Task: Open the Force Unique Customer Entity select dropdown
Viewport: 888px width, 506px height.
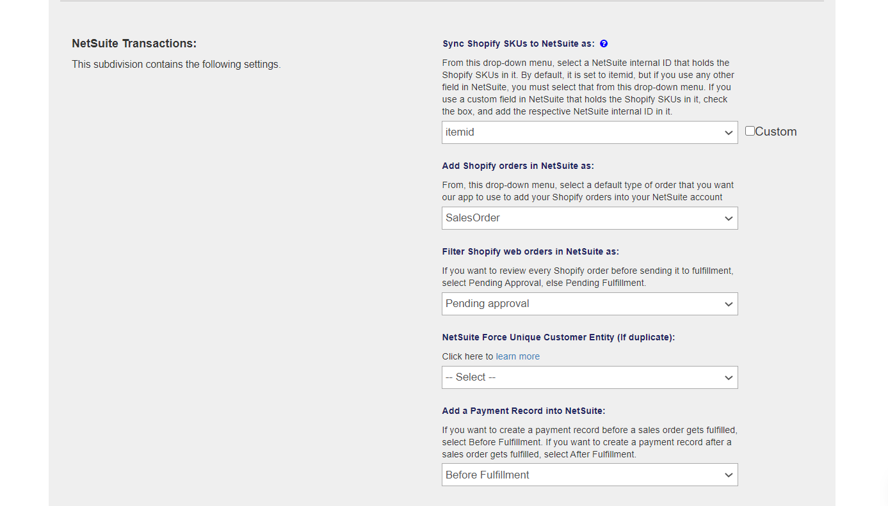Action: point(590,377)
